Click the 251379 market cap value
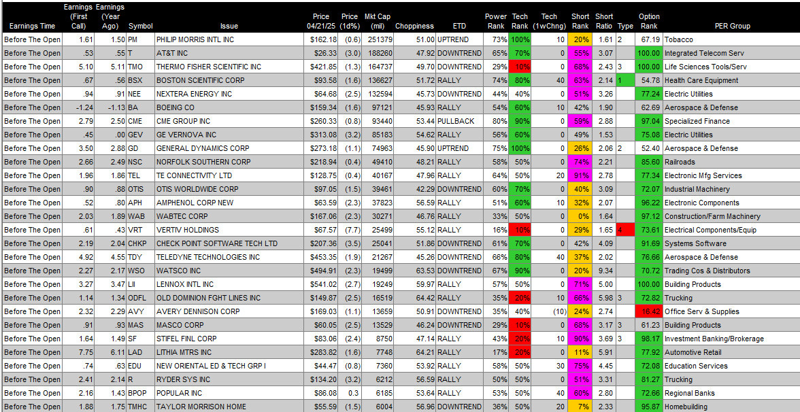This screenshot has width=800, height=412. (378, 39)
